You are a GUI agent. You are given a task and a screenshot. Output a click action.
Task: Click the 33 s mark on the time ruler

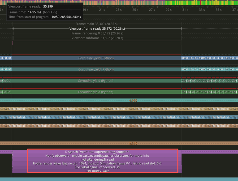pyautogui.click(x=202, y=10)
